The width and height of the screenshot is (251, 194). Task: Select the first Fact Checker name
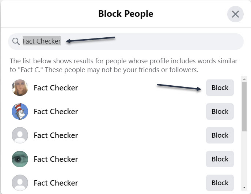click(x=56, y=88)
